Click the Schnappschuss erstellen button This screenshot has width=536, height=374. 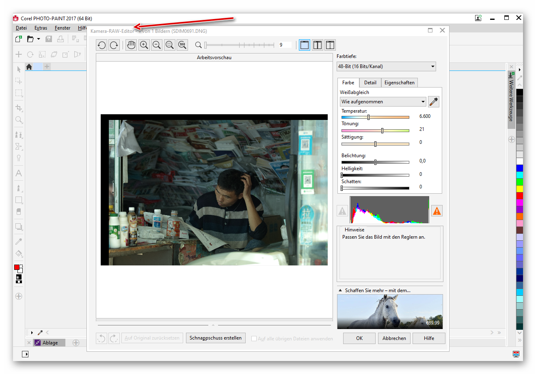[x=215, y=338]
